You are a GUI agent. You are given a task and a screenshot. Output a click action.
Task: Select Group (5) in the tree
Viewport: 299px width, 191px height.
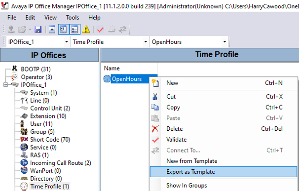coord(42,132)
